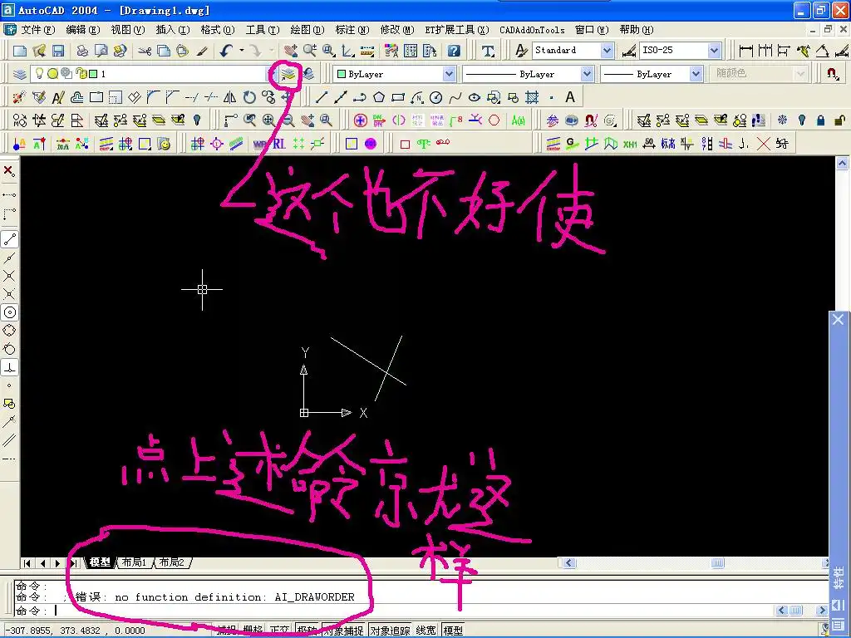
Task: Click the snowflake freeze layer icon
Action: tap(782, 120)
